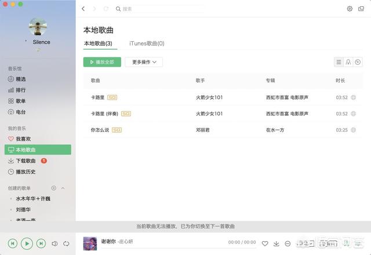Select the song 卡路里 (伴奏)
The image size is (371, 255).
104,114
